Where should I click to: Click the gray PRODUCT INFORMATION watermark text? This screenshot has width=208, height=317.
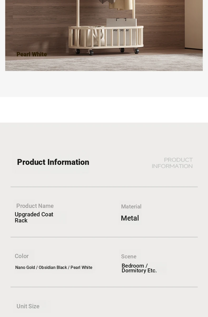(x=172, y=163)
